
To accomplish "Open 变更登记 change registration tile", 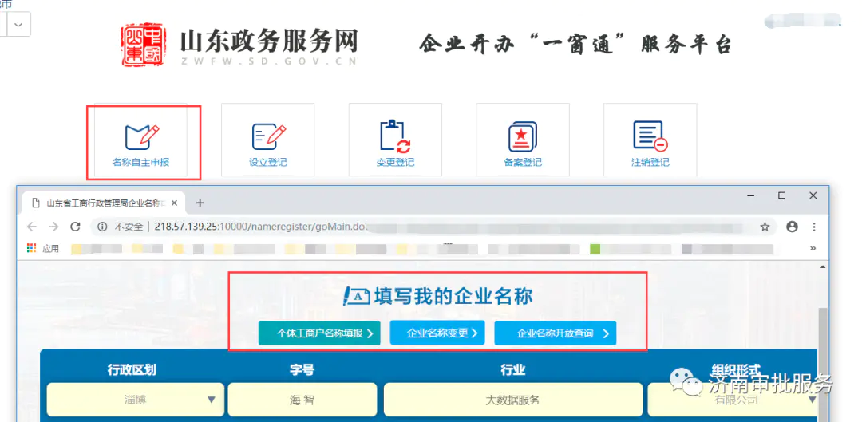I will click(395, 140).
